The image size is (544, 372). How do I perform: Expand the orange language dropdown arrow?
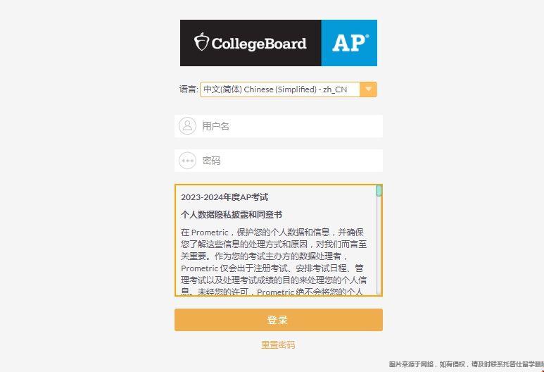coord(368,89)
